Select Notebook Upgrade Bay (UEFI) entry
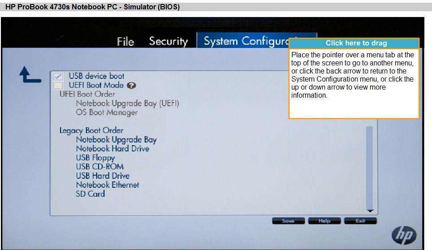The height and width of the screenshot is (250, 432). pos(128,103)
